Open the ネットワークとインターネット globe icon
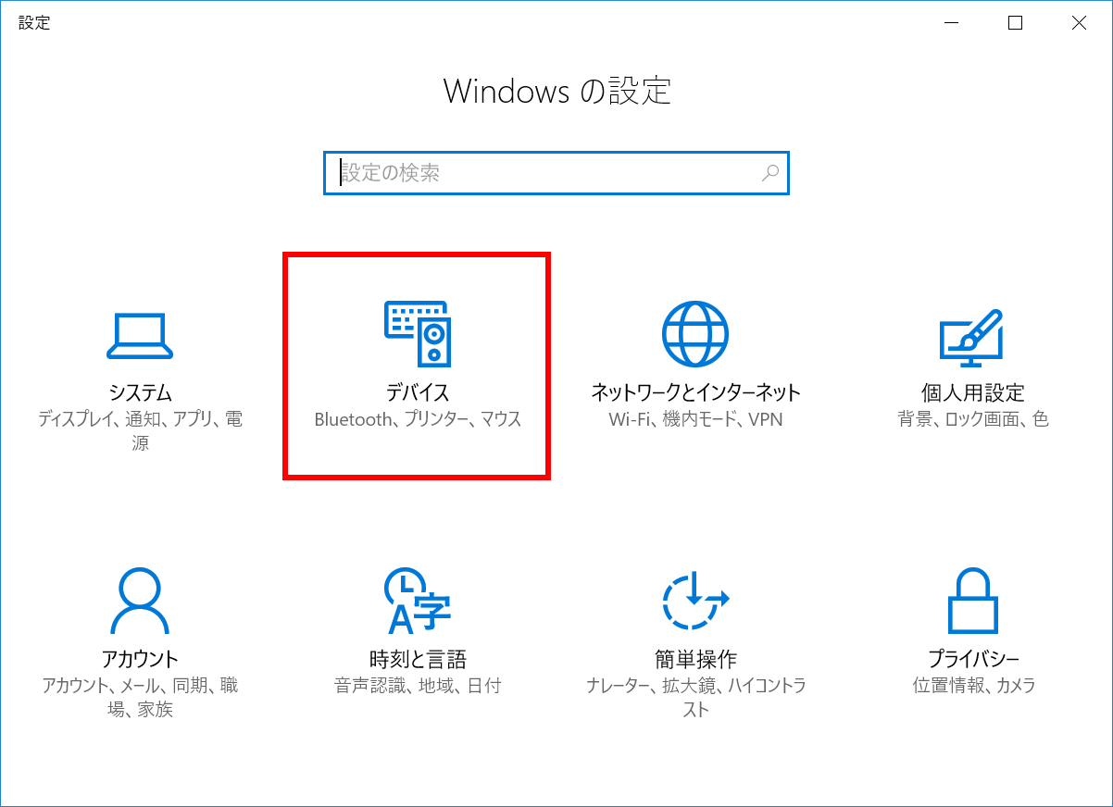The height and width of the screenshot is (807, 1113). [695, 334]
